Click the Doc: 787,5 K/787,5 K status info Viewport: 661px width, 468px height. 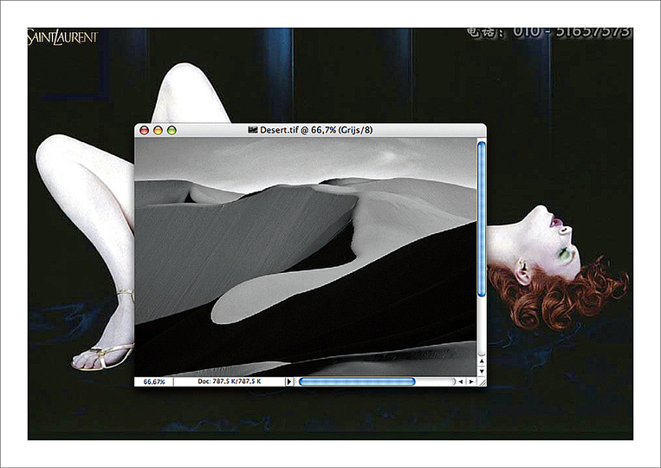pos(230,381)
